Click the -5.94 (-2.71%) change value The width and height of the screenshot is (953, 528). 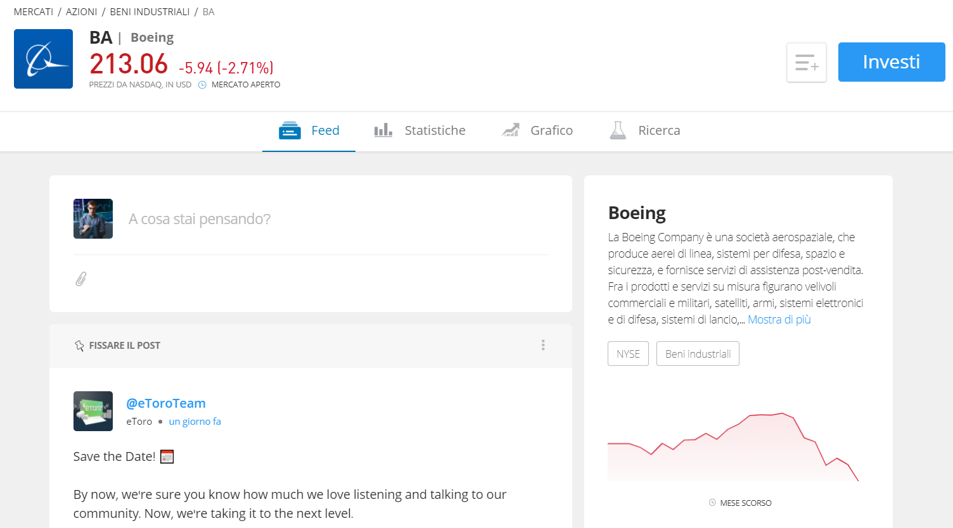coord(226,68)
